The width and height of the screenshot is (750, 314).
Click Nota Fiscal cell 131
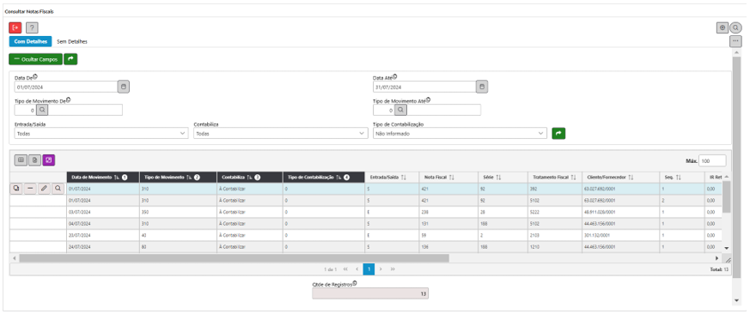(448, 224)
